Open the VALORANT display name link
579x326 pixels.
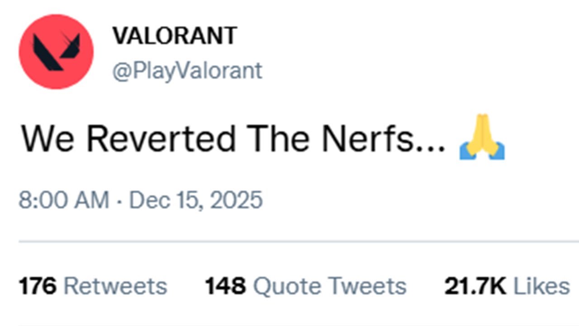175,36
